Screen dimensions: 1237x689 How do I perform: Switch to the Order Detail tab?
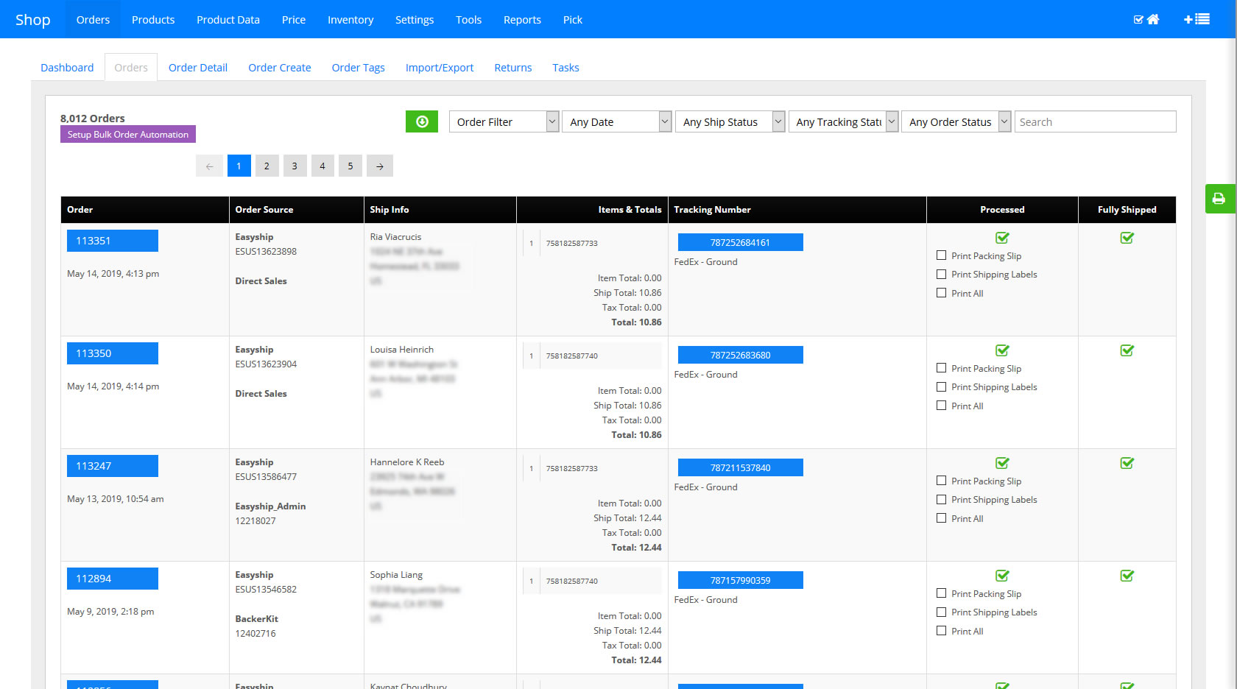point(198,67)
